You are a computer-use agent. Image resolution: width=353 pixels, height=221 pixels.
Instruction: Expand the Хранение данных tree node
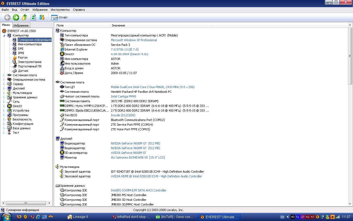click(4, 97)
